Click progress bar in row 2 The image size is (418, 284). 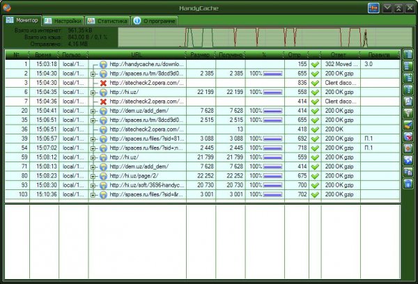(x=272, y=74)
